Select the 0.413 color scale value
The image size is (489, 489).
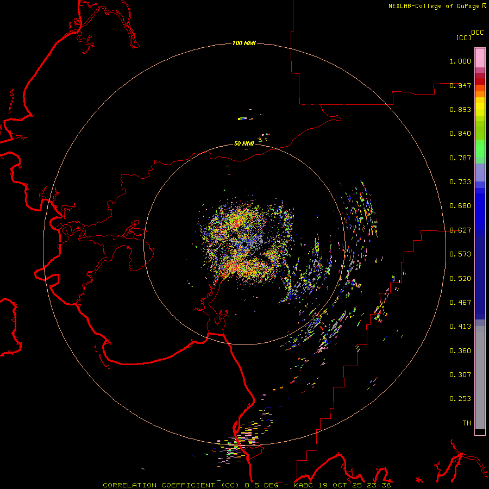[460, 327]
